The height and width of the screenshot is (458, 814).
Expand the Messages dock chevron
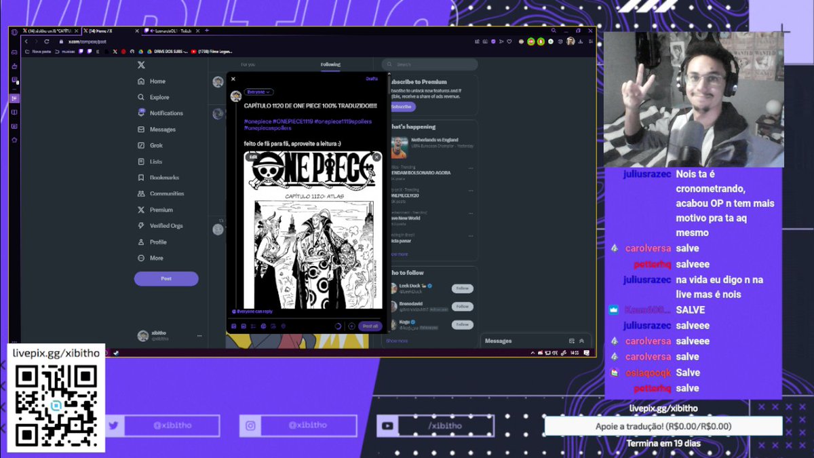tap(581, 341)
